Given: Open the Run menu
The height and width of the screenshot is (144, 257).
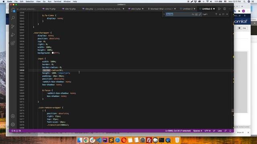Looking at the screenshot, I should [x=49, y=2].
